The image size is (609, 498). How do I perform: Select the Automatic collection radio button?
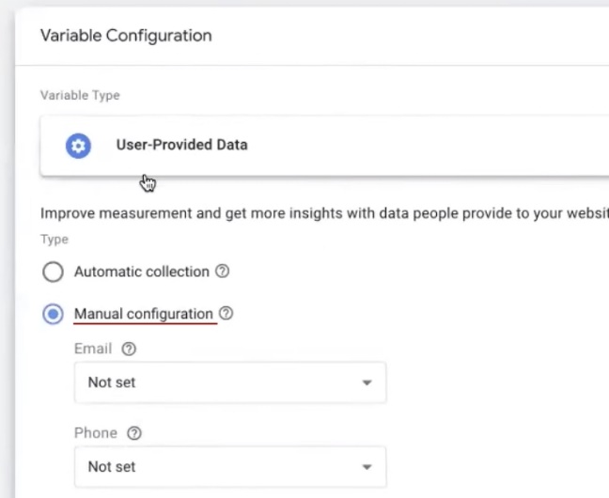54,272
